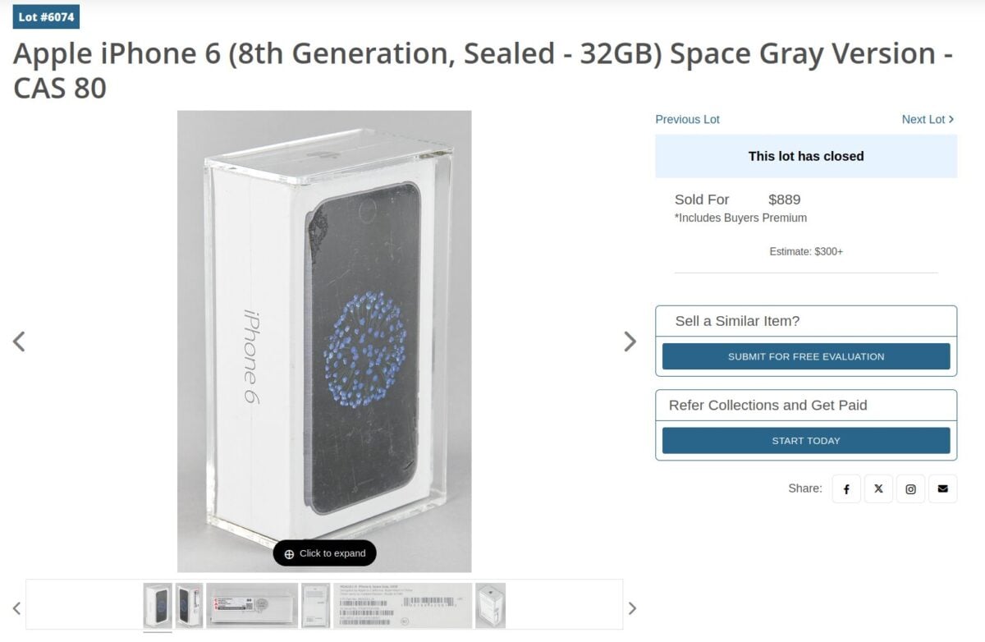Share lot via email icon

pyautogui.click(x=942, y=488)
